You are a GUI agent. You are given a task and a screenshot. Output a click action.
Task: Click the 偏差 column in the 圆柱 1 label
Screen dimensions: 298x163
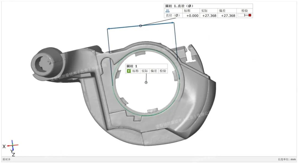[x=154, y=71]
